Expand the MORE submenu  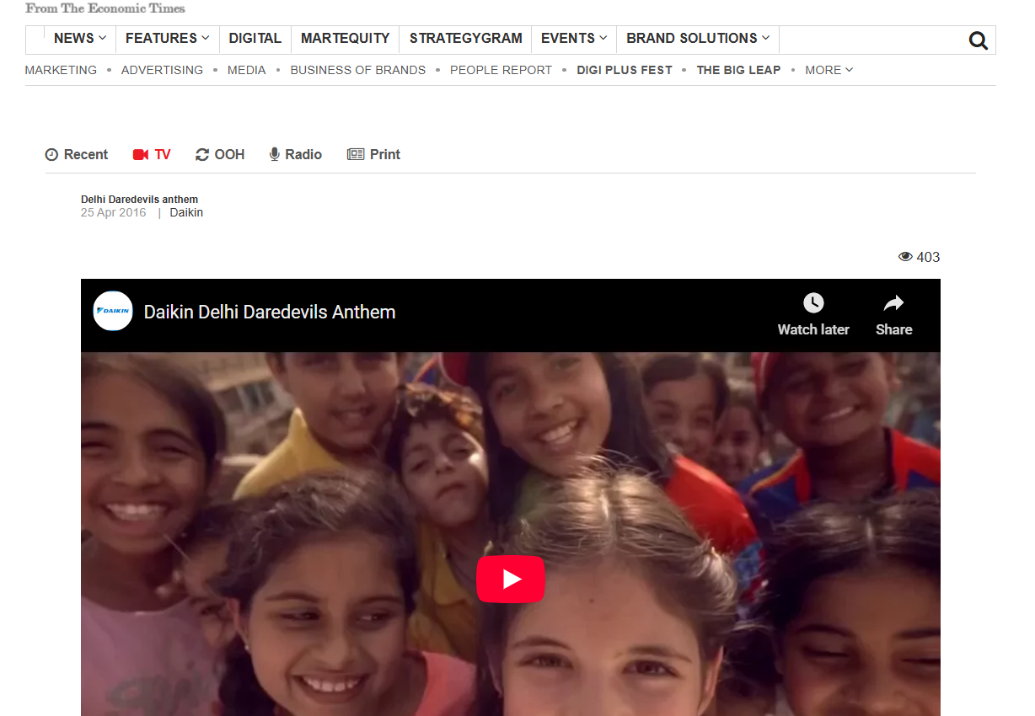tap(829, 70)
